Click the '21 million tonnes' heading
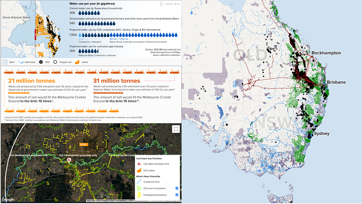This screenshot has height=204, width=362. click(32, 81)
